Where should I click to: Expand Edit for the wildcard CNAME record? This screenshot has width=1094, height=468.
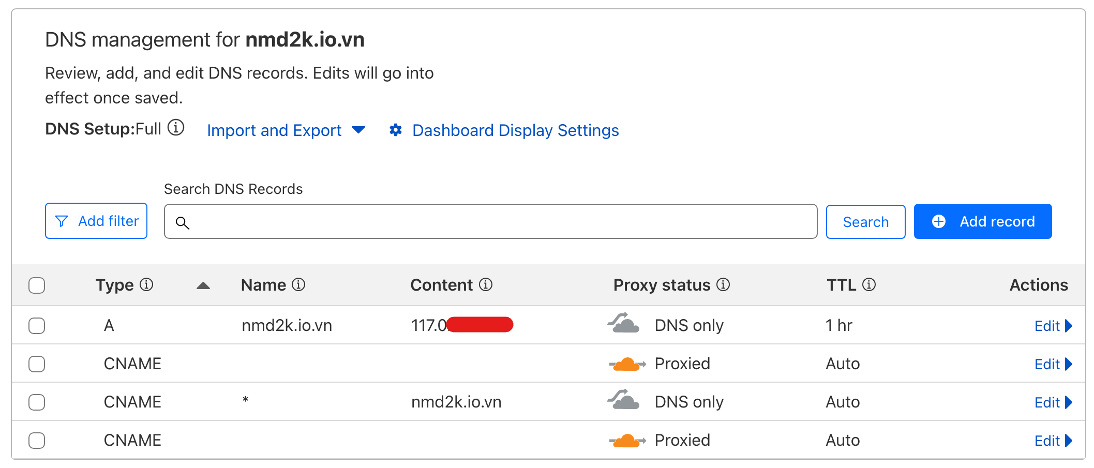click(x=1053, y=402)
